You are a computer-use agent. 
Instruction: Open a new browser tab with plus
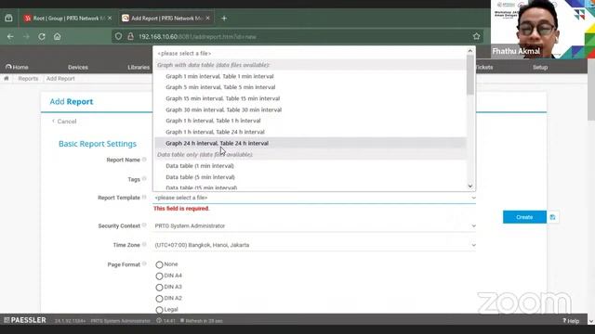click(224, 19)
